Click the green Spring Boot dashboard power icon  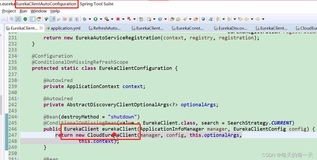tap(25, 19)
